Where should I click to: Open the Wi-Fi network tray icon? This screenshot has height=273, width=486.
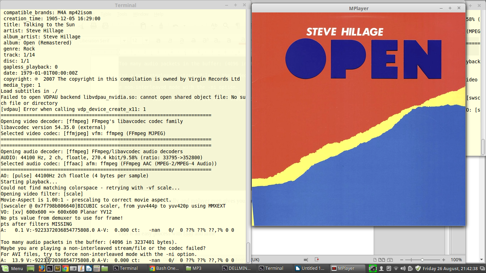(x=396, y=268)
